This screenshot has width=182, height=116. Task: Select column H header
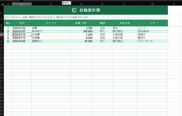coord(174,4)
